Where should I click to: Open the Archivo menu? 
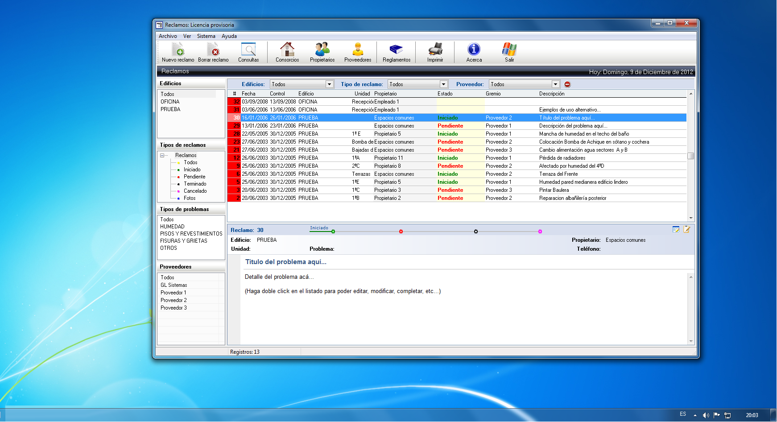click(x=168, y=36)
